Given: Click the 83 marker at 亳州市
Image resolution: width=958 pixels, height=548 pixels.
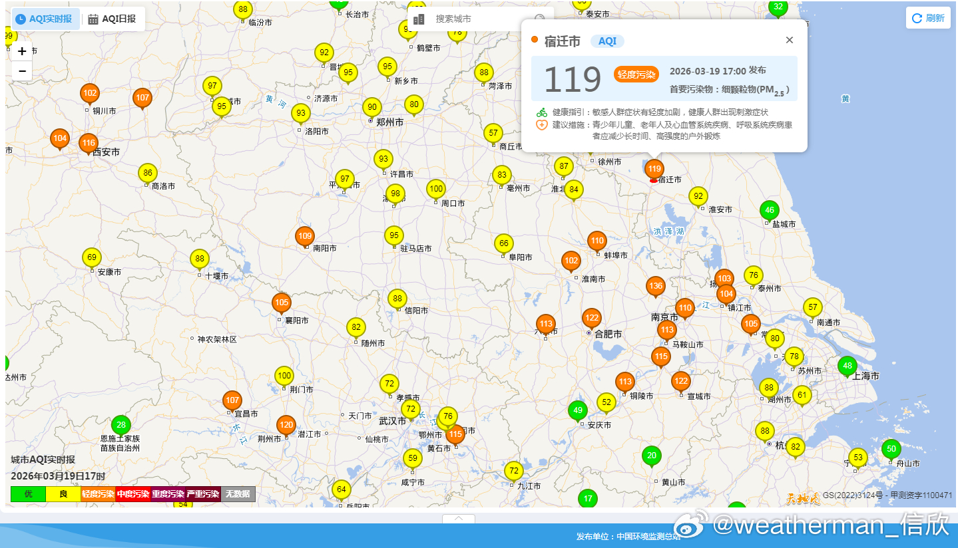Looking at the screenshot, I should pyautogui.click(x=502, y=176).
